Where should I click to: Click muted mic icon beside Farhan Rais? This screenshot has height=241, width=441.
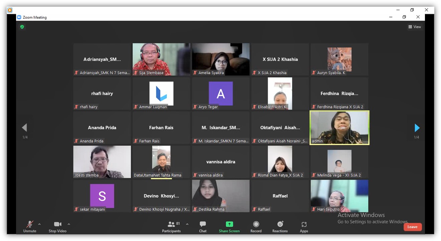(x=136, y=141)
